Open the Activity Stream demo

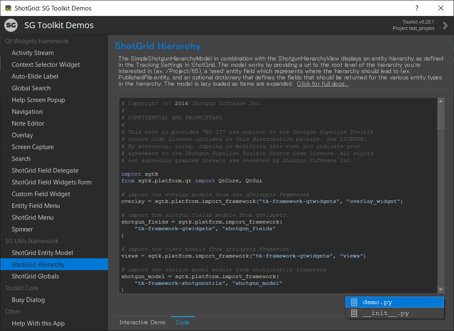point(33,53)
